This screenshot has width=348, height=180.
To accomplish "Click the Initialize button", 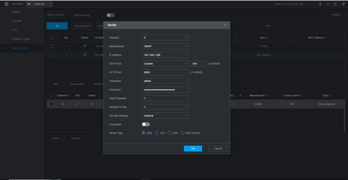I will (336, 15).
